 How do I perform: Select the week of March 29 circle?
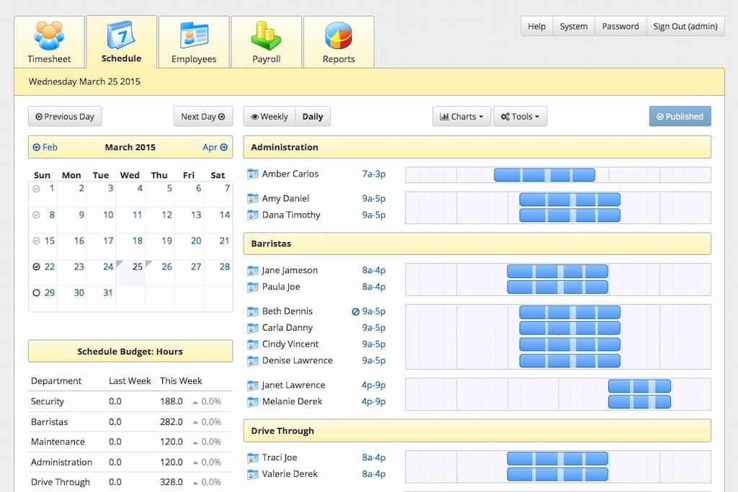pos(36,292)
